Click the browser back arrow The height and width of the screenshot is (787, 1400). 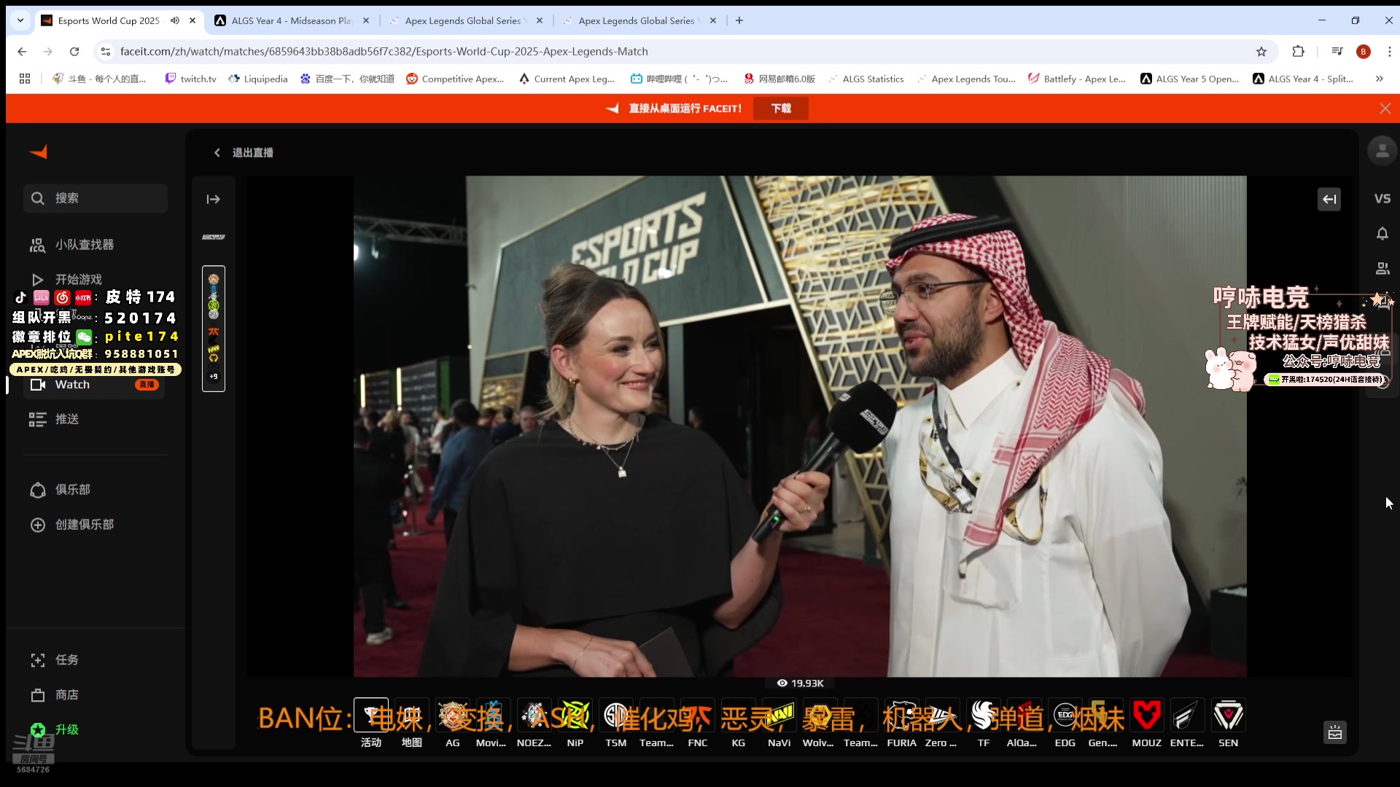click(x=22, y=52)
